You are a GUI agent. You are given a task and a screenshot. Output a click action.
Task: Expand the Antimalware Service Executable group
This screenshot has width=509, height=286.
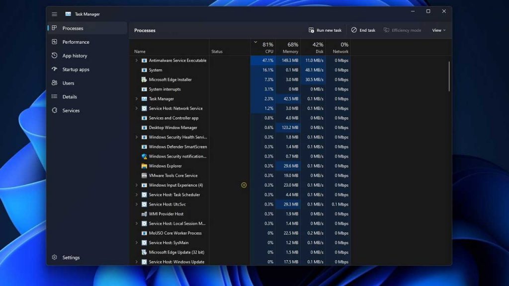(136, 60)
